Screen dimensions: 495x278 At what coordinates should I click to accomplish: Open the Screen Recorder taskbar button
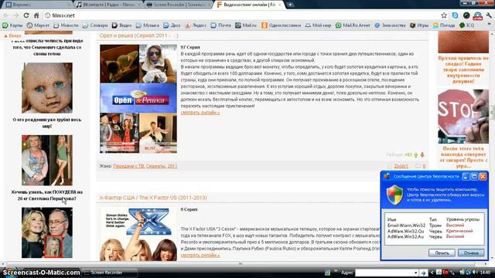pos(110,273)
